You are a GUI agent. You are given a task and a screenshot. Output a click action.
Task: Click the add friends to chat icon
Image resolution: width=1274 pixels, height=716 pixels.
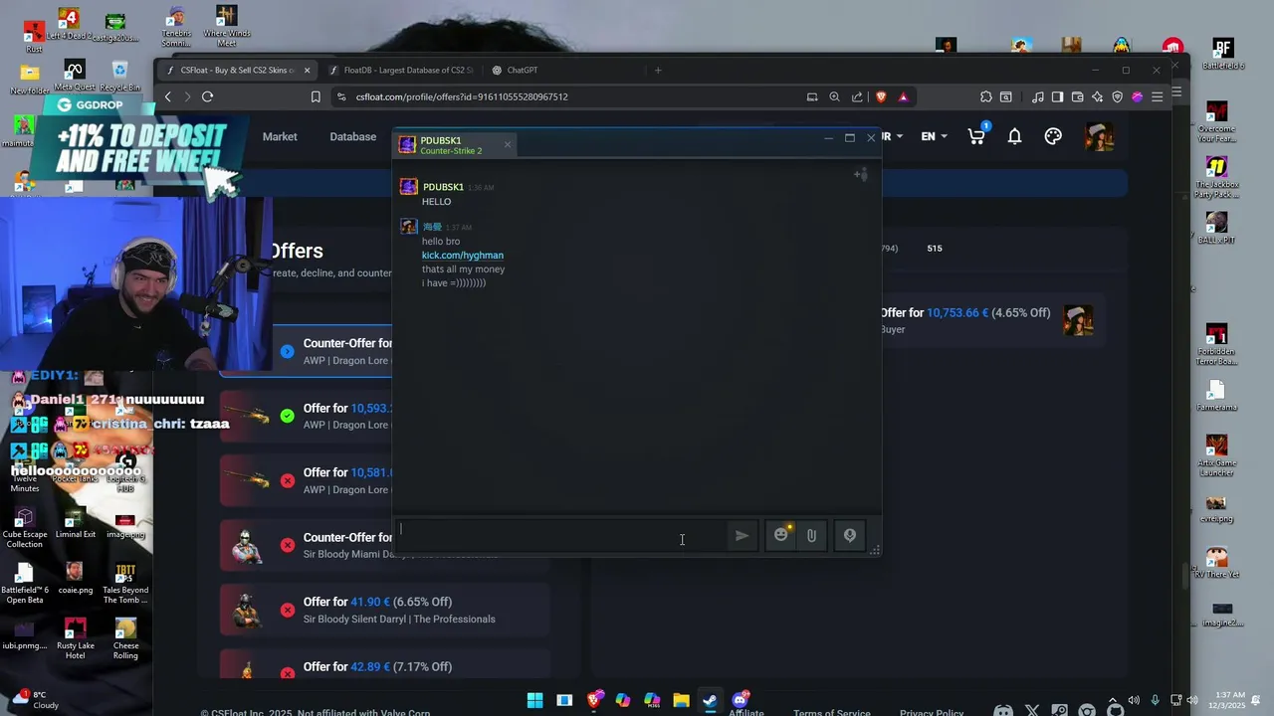click(861, 175)
